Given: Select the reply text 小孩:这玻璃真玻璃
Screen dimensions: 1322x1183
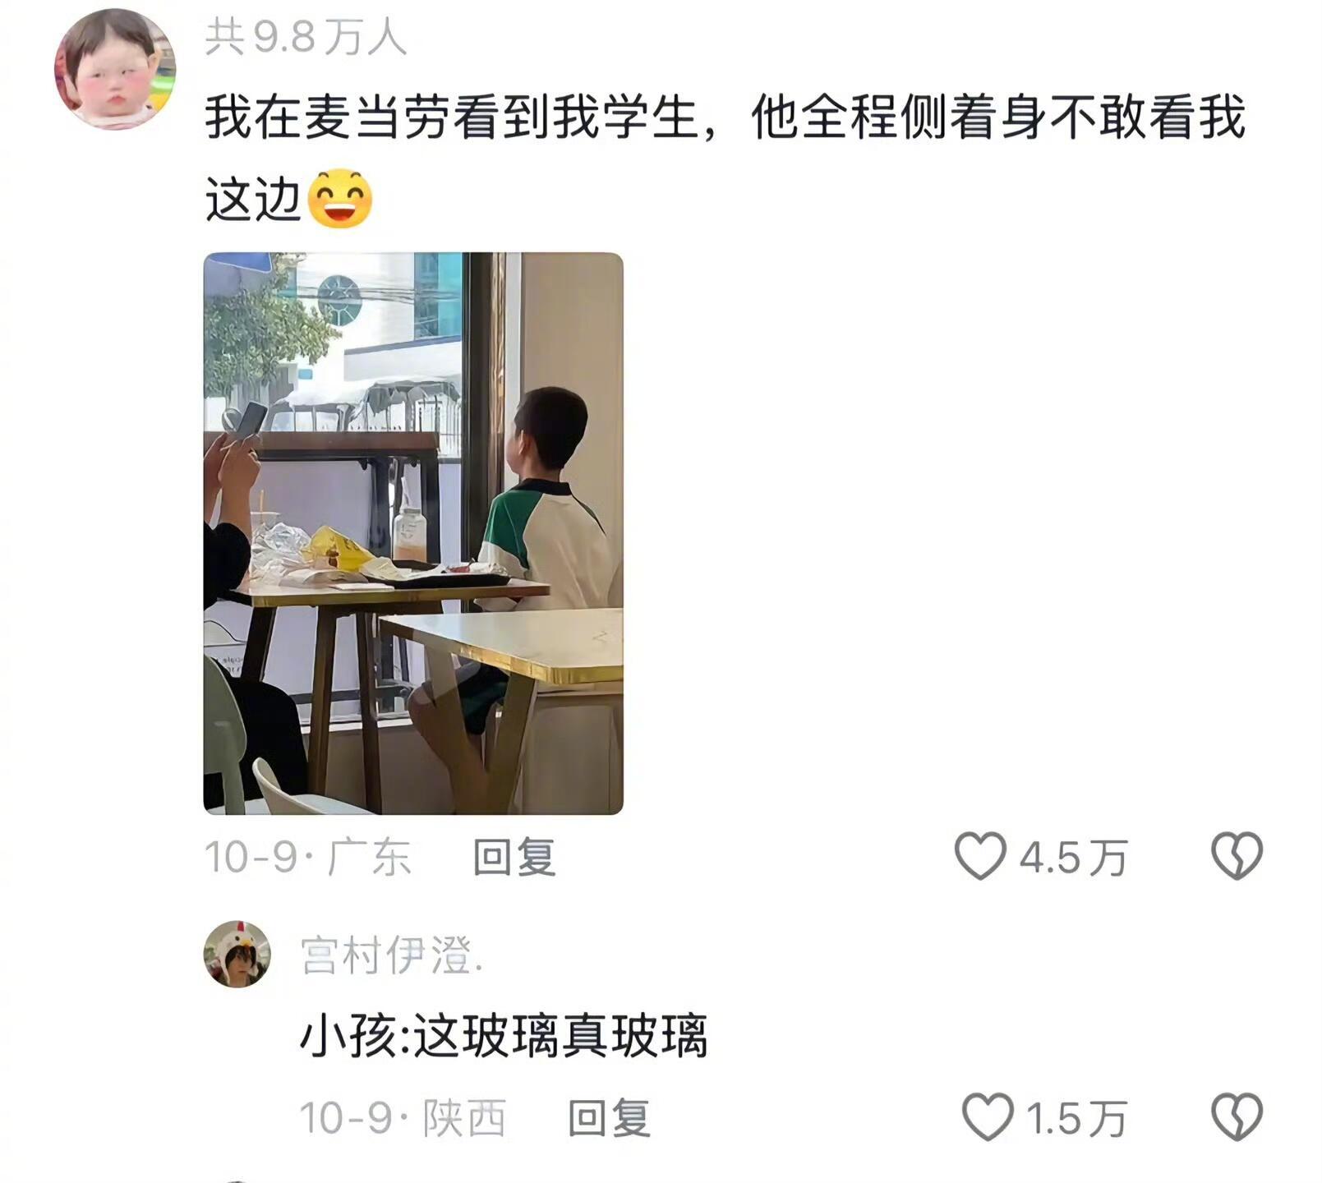Looking at the screenshot, I should (504, 1037).
